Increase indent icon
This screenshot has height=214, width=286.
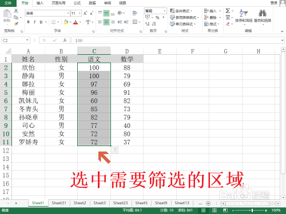[x=126, y=22]
